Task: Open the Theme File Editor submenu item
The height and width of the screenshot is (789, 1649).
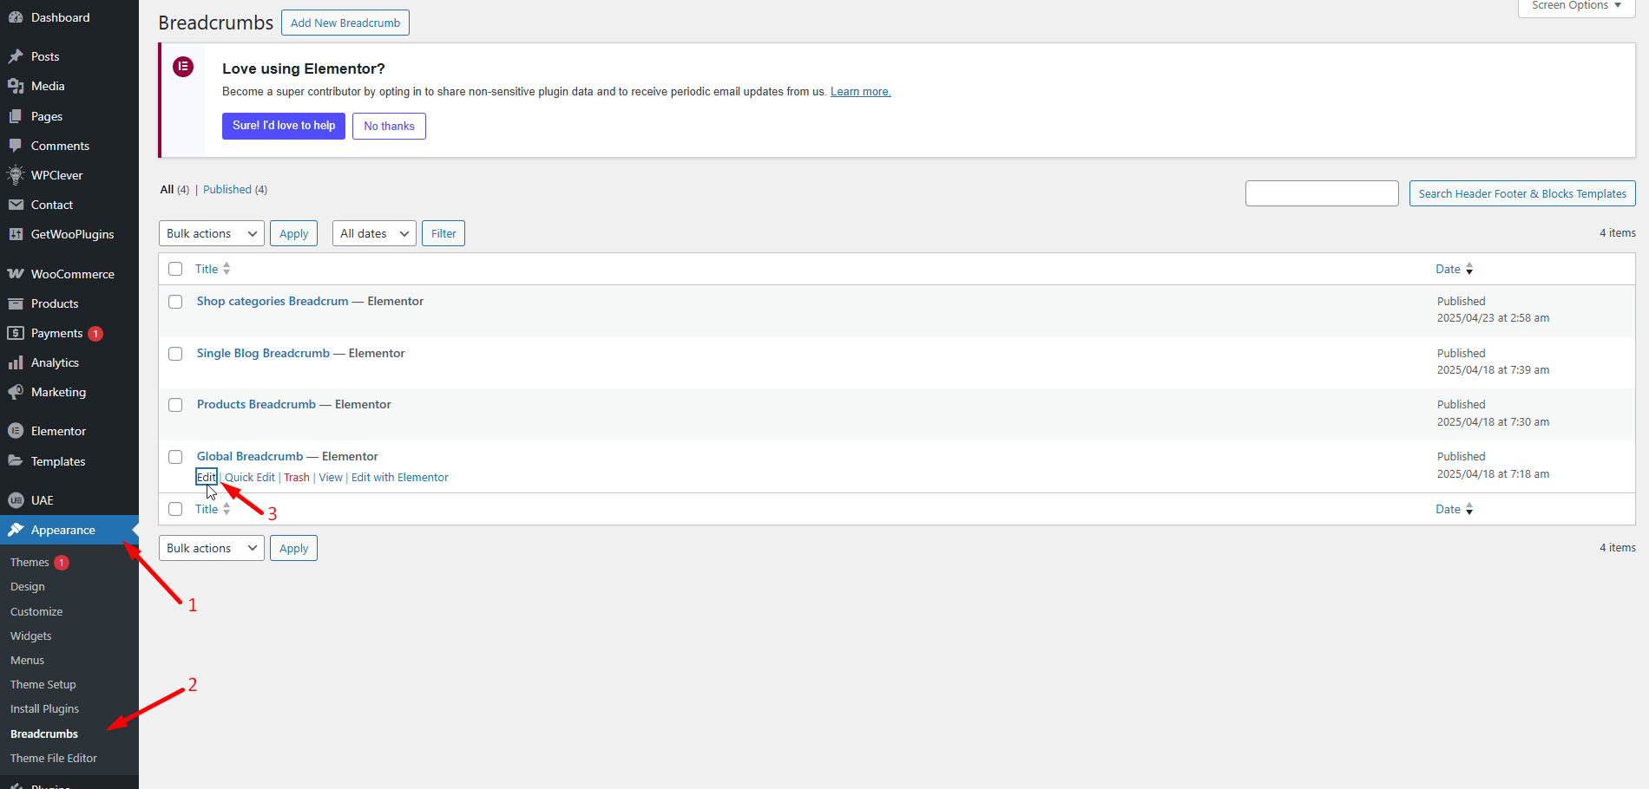Action: pos(54,758)
